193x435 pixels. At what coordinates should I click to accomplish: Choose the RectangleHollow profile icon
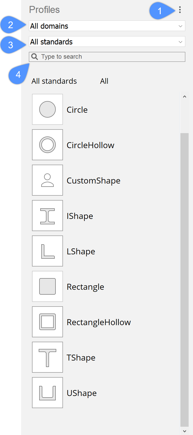pyautogui.click(x=47, y=322)
